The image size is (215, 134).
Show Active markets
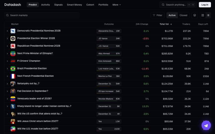point(172,15)
